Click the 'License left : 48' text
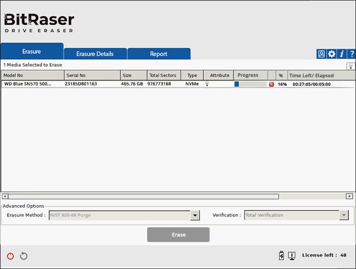The image size is (356, 269). coord(324,255)
